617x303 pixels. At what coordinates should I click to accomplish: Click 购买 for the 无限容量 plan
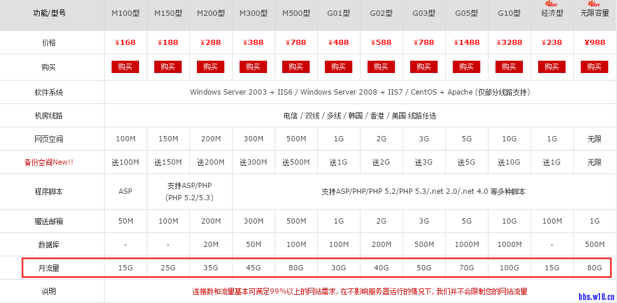594,67
